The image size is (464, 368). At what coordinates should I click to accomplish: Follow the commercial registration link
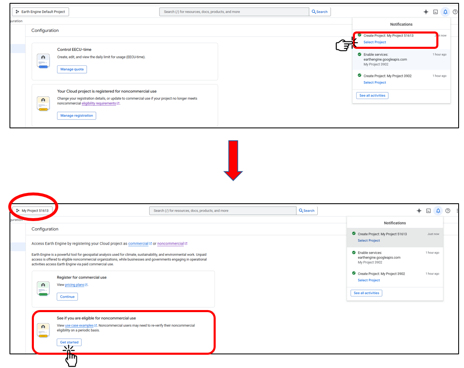(138, 244)
